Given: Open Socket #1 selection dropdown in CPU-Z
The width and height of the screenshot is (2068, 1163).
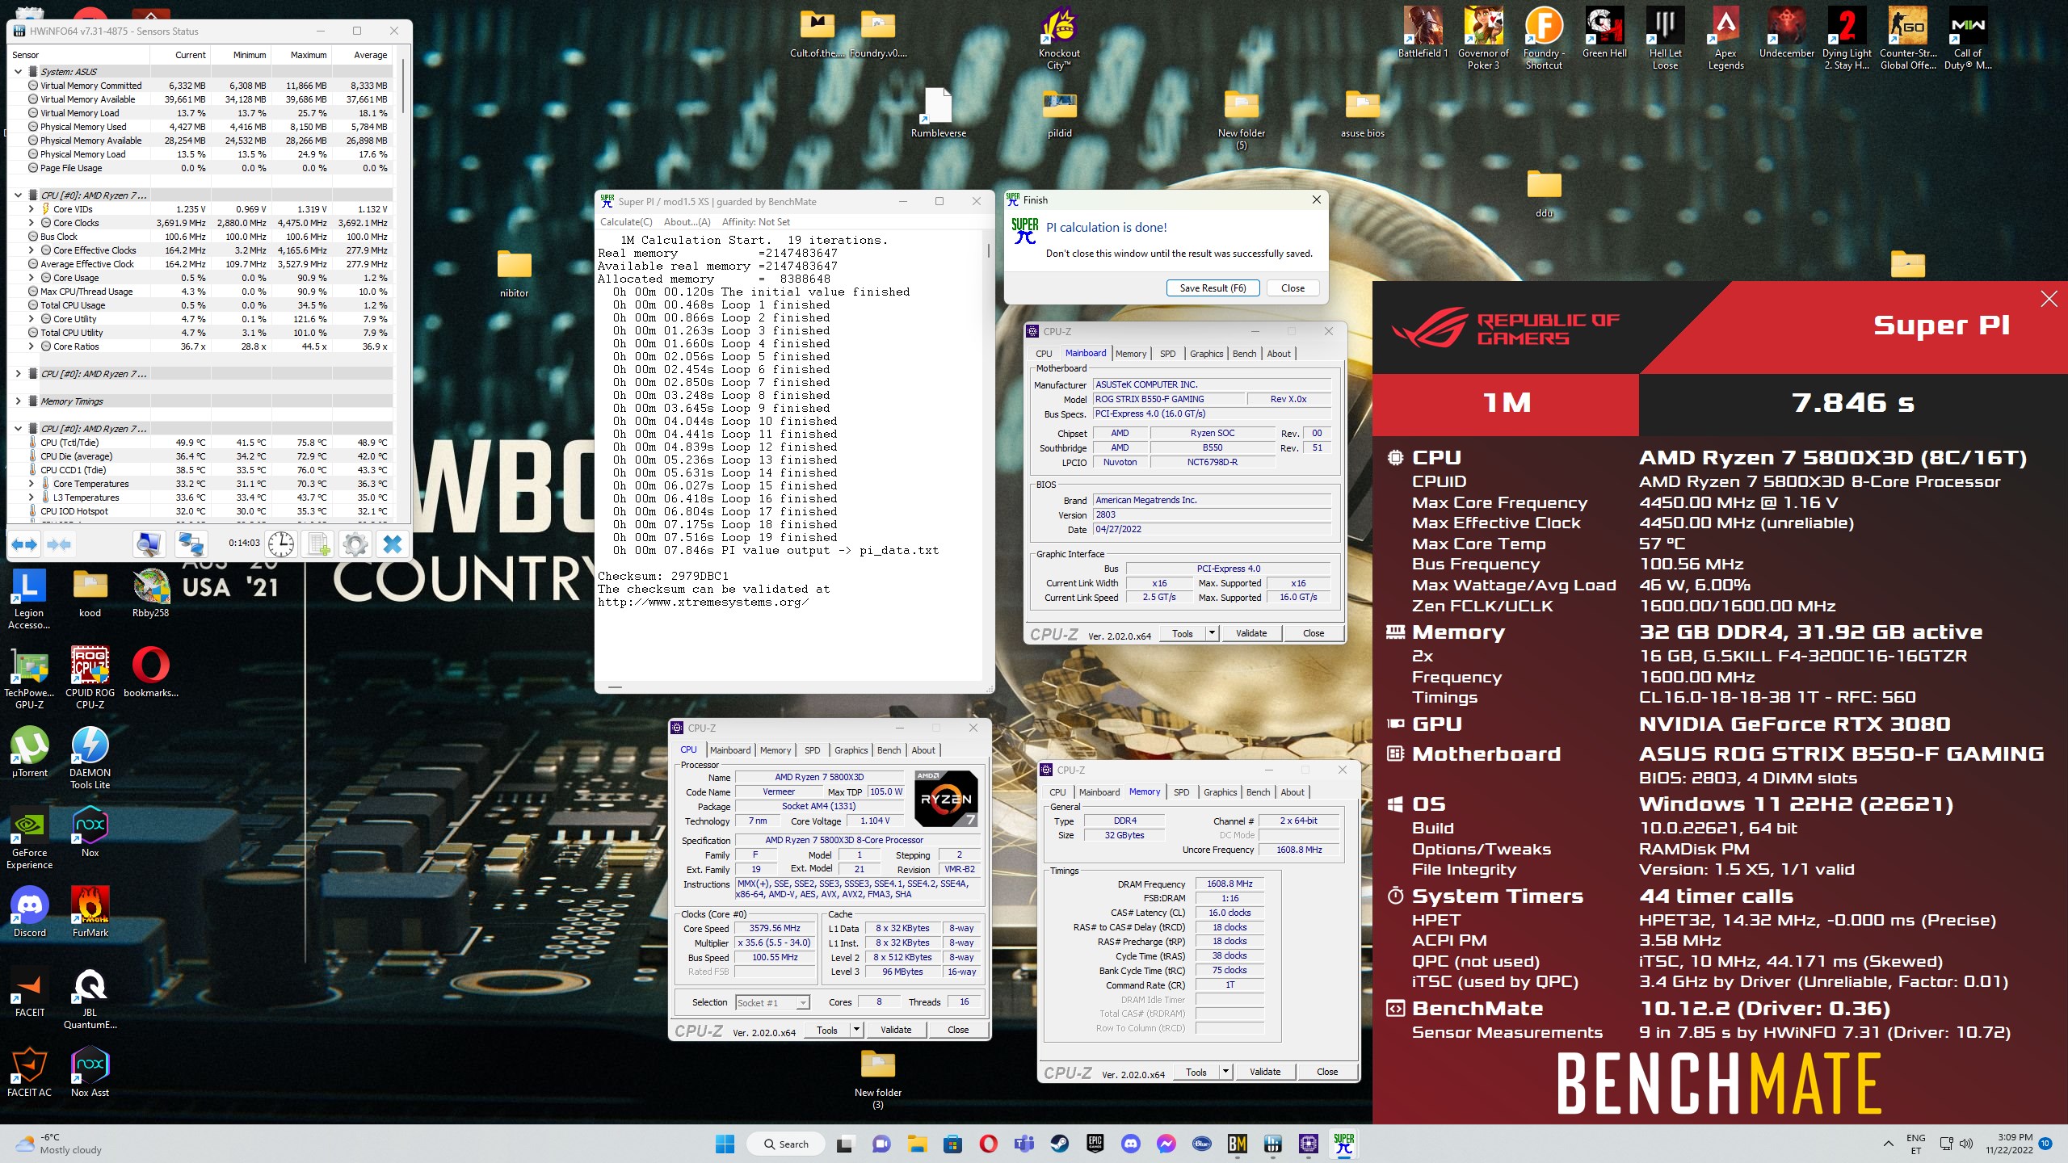Looking at the screenshot, I should click(772, 1002).
